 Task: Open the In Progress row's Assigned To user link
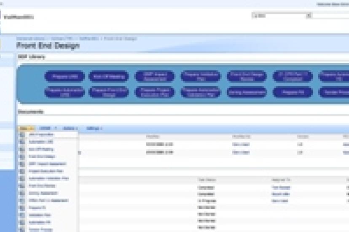[280, 201]
